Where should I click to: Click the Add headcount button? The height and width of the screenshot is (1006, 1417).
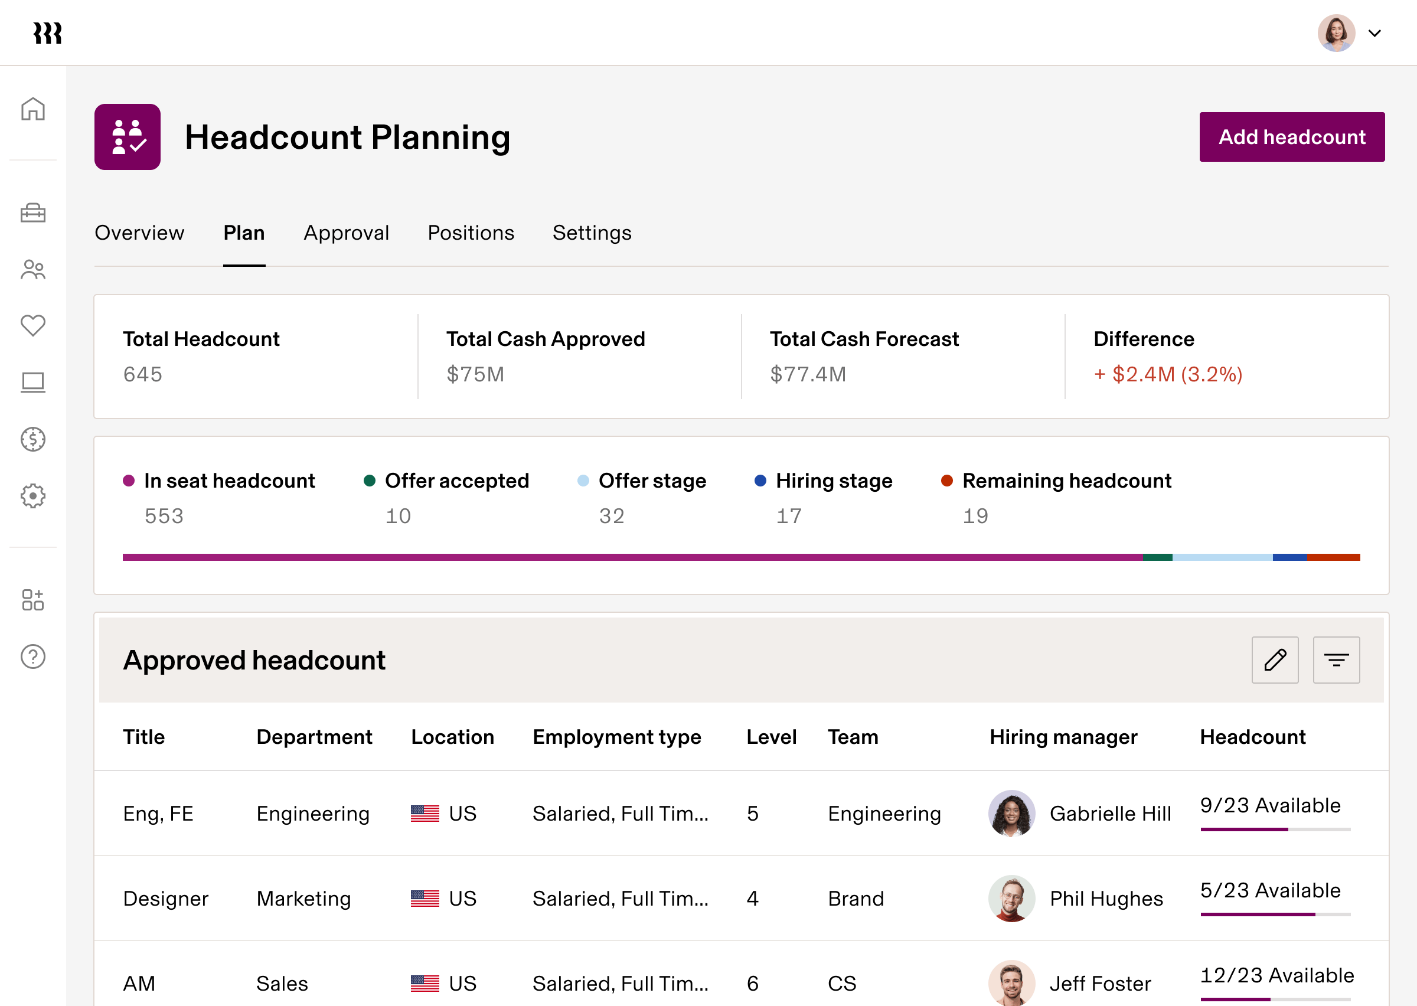click(1292, 136)
